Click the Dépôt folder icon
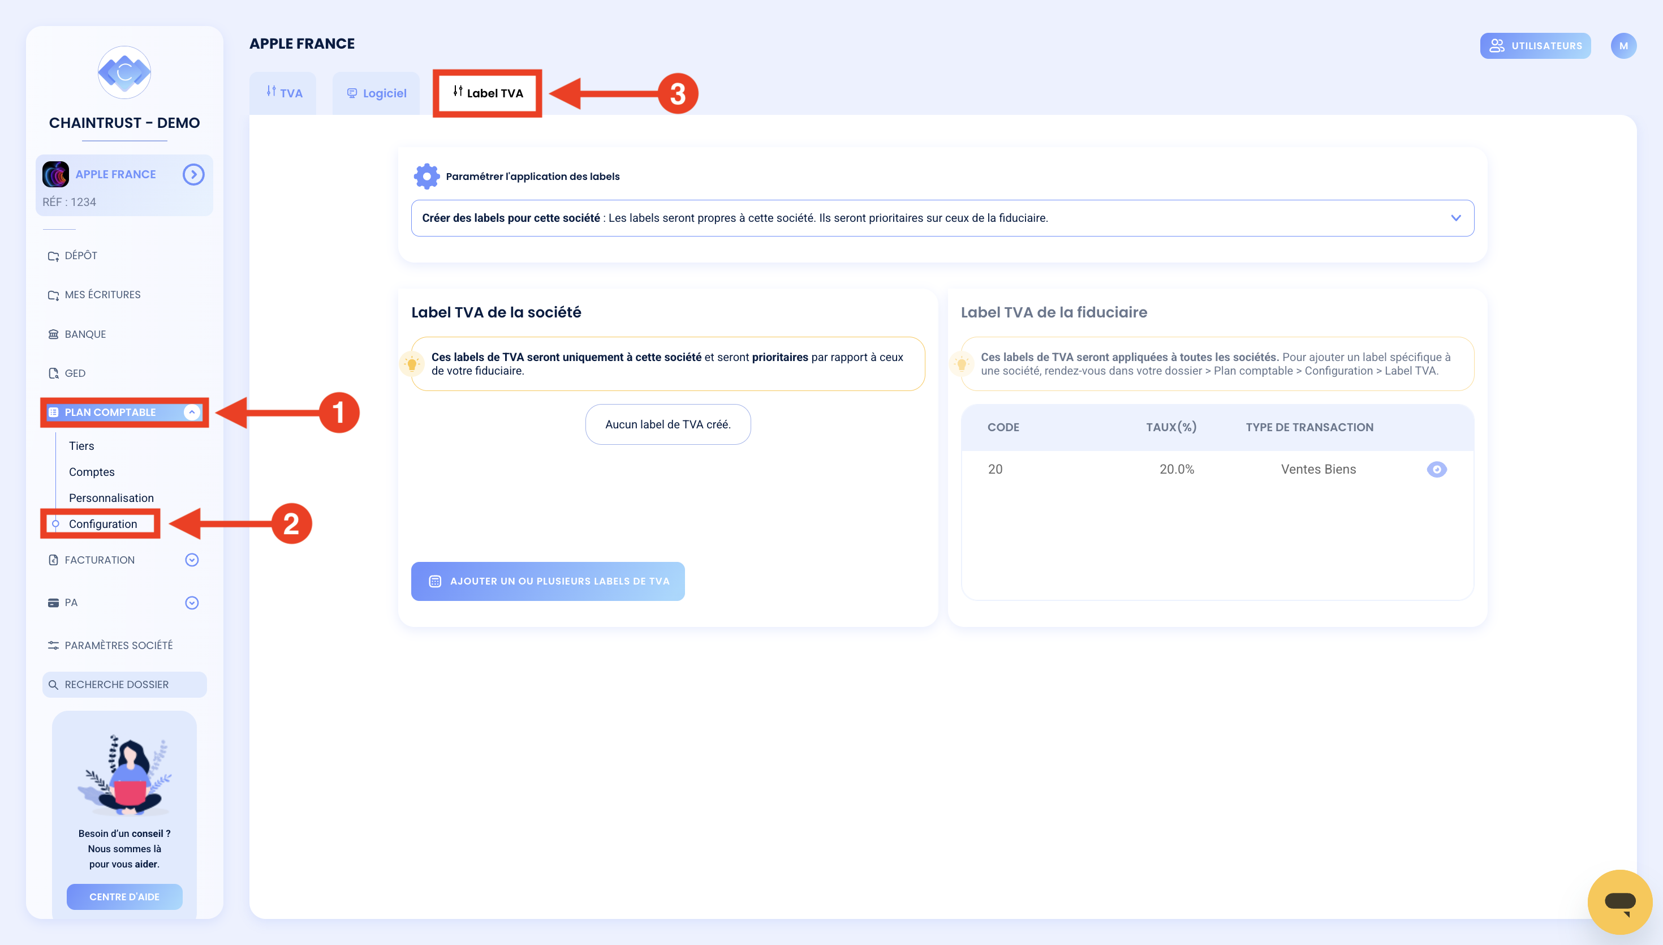Screen dimensions: 1663x945 [53, 256]
